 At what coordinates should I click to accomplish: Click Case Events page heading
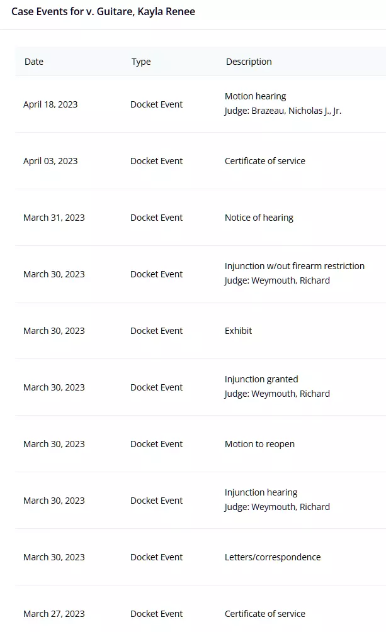(x=103, y=12)
